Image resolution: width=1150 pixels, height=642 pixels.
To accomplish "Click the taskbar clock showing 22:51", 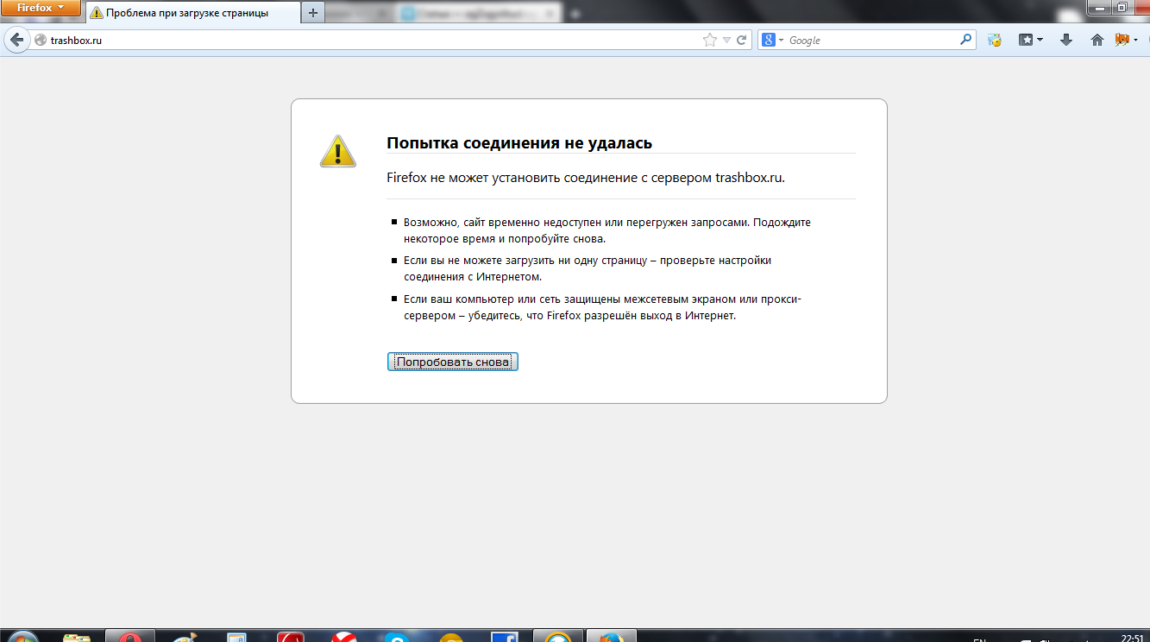I will [x=1132, y=638].
